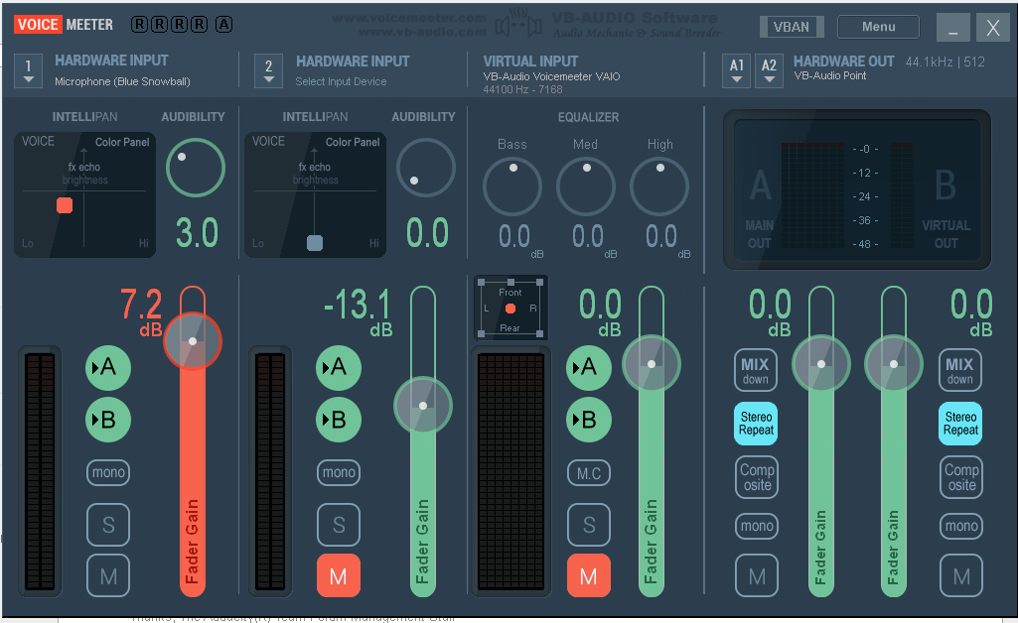Screen dimensions: 1018x623
Task: Enable mono on Hardware Input 1
Action: tap(108, 472)
